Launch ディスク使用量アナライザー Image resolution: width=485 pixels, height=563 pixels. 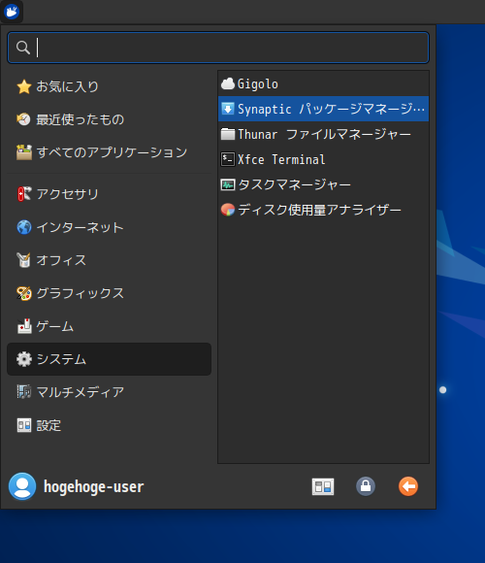coord(323,210)
